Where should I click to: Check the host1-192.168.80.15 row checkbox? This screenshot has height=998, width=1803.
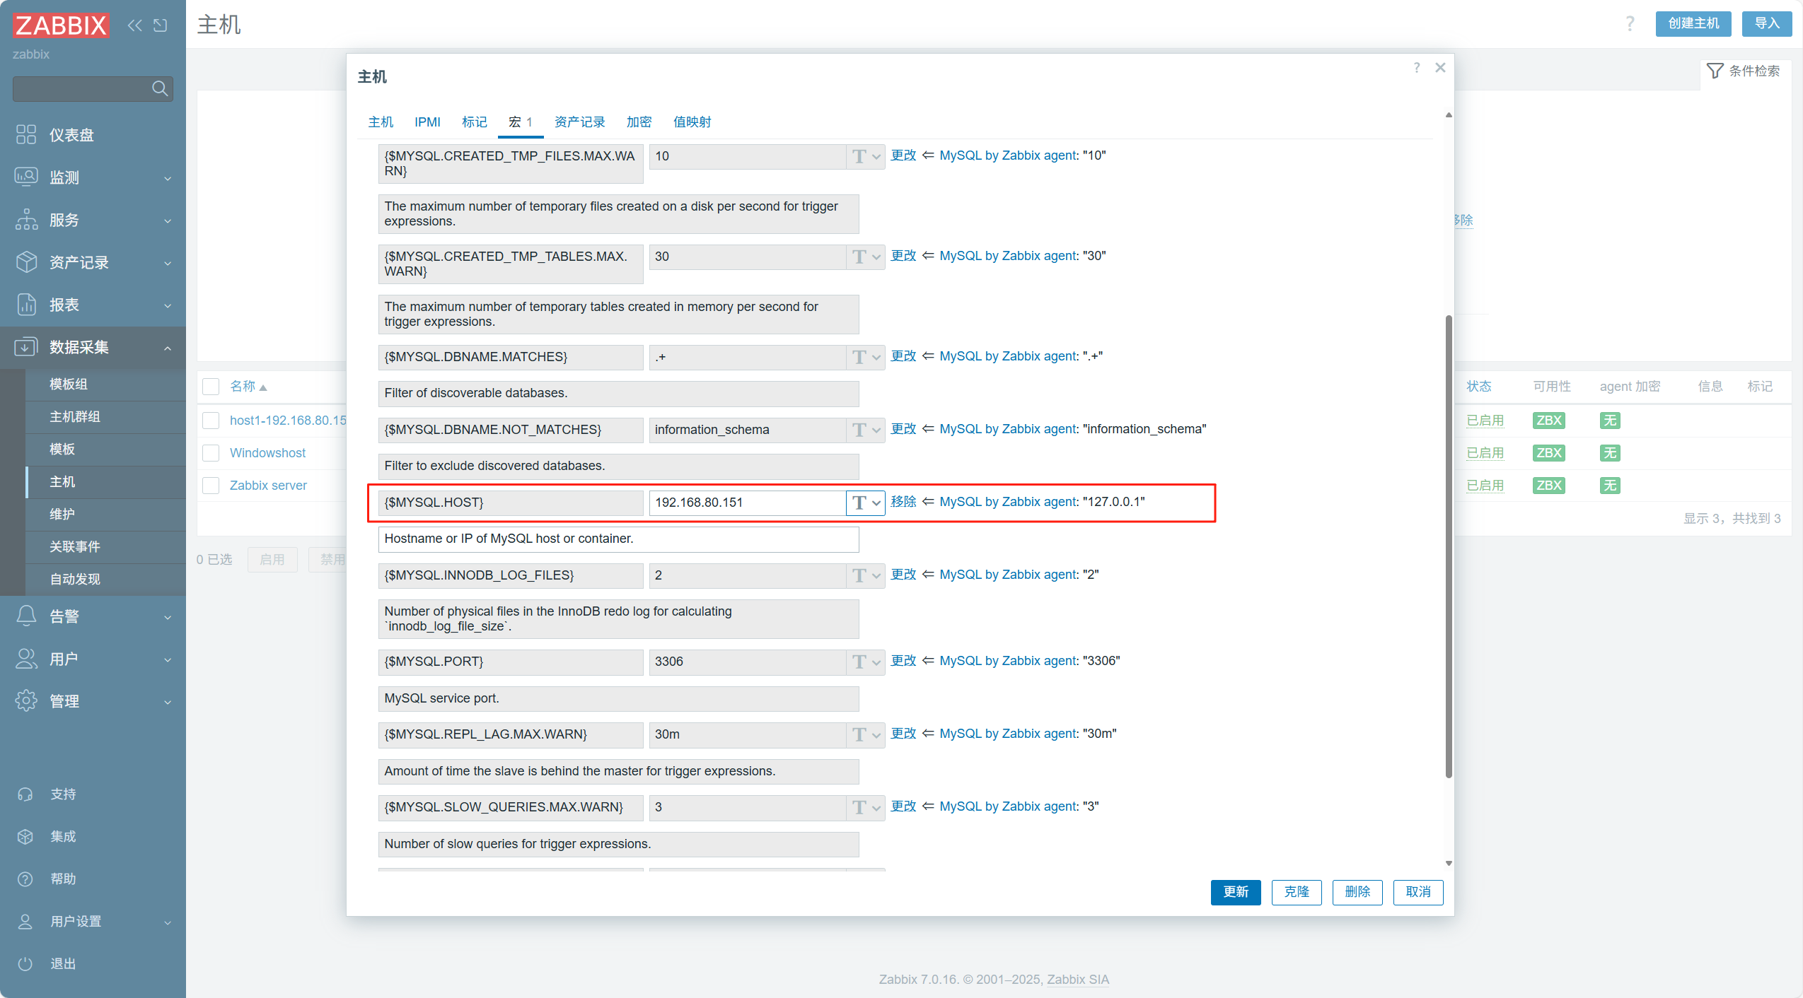211,421
